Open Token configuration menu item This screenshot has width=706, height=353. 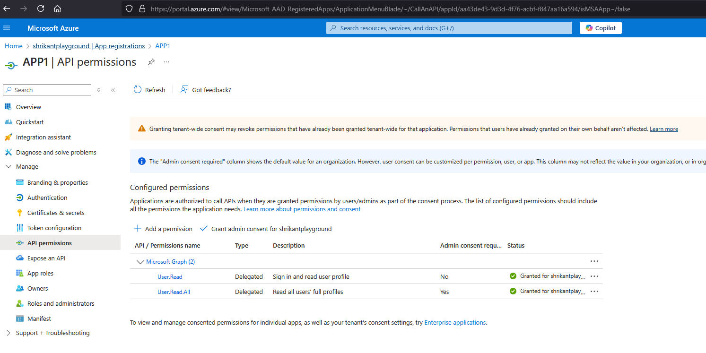point(54,228)
